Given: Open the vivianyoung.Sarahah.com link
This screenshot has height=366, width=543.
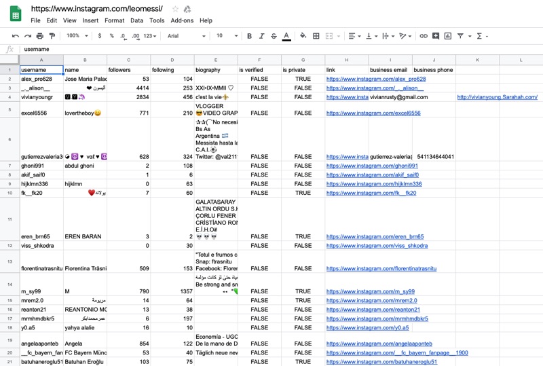Looking at the screenshot, I should point(498,97).
